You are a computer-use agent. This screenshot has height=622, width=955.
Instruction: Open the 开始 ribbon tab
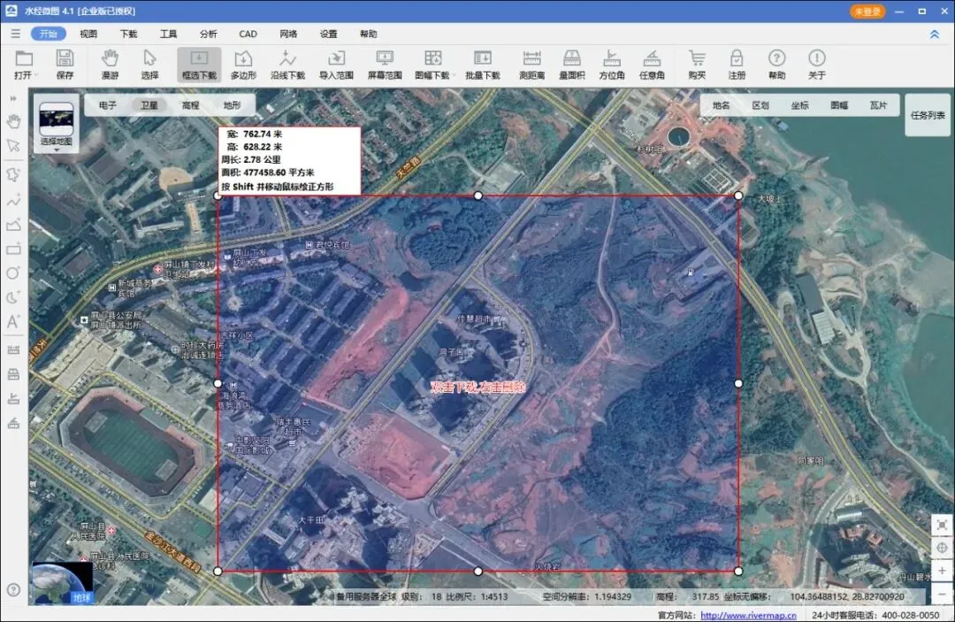click(x=49, y=34)
